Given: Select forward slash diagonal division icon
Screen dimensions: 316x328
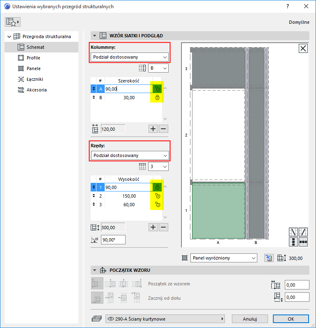Looking at the screenshot, I should 303,232.
